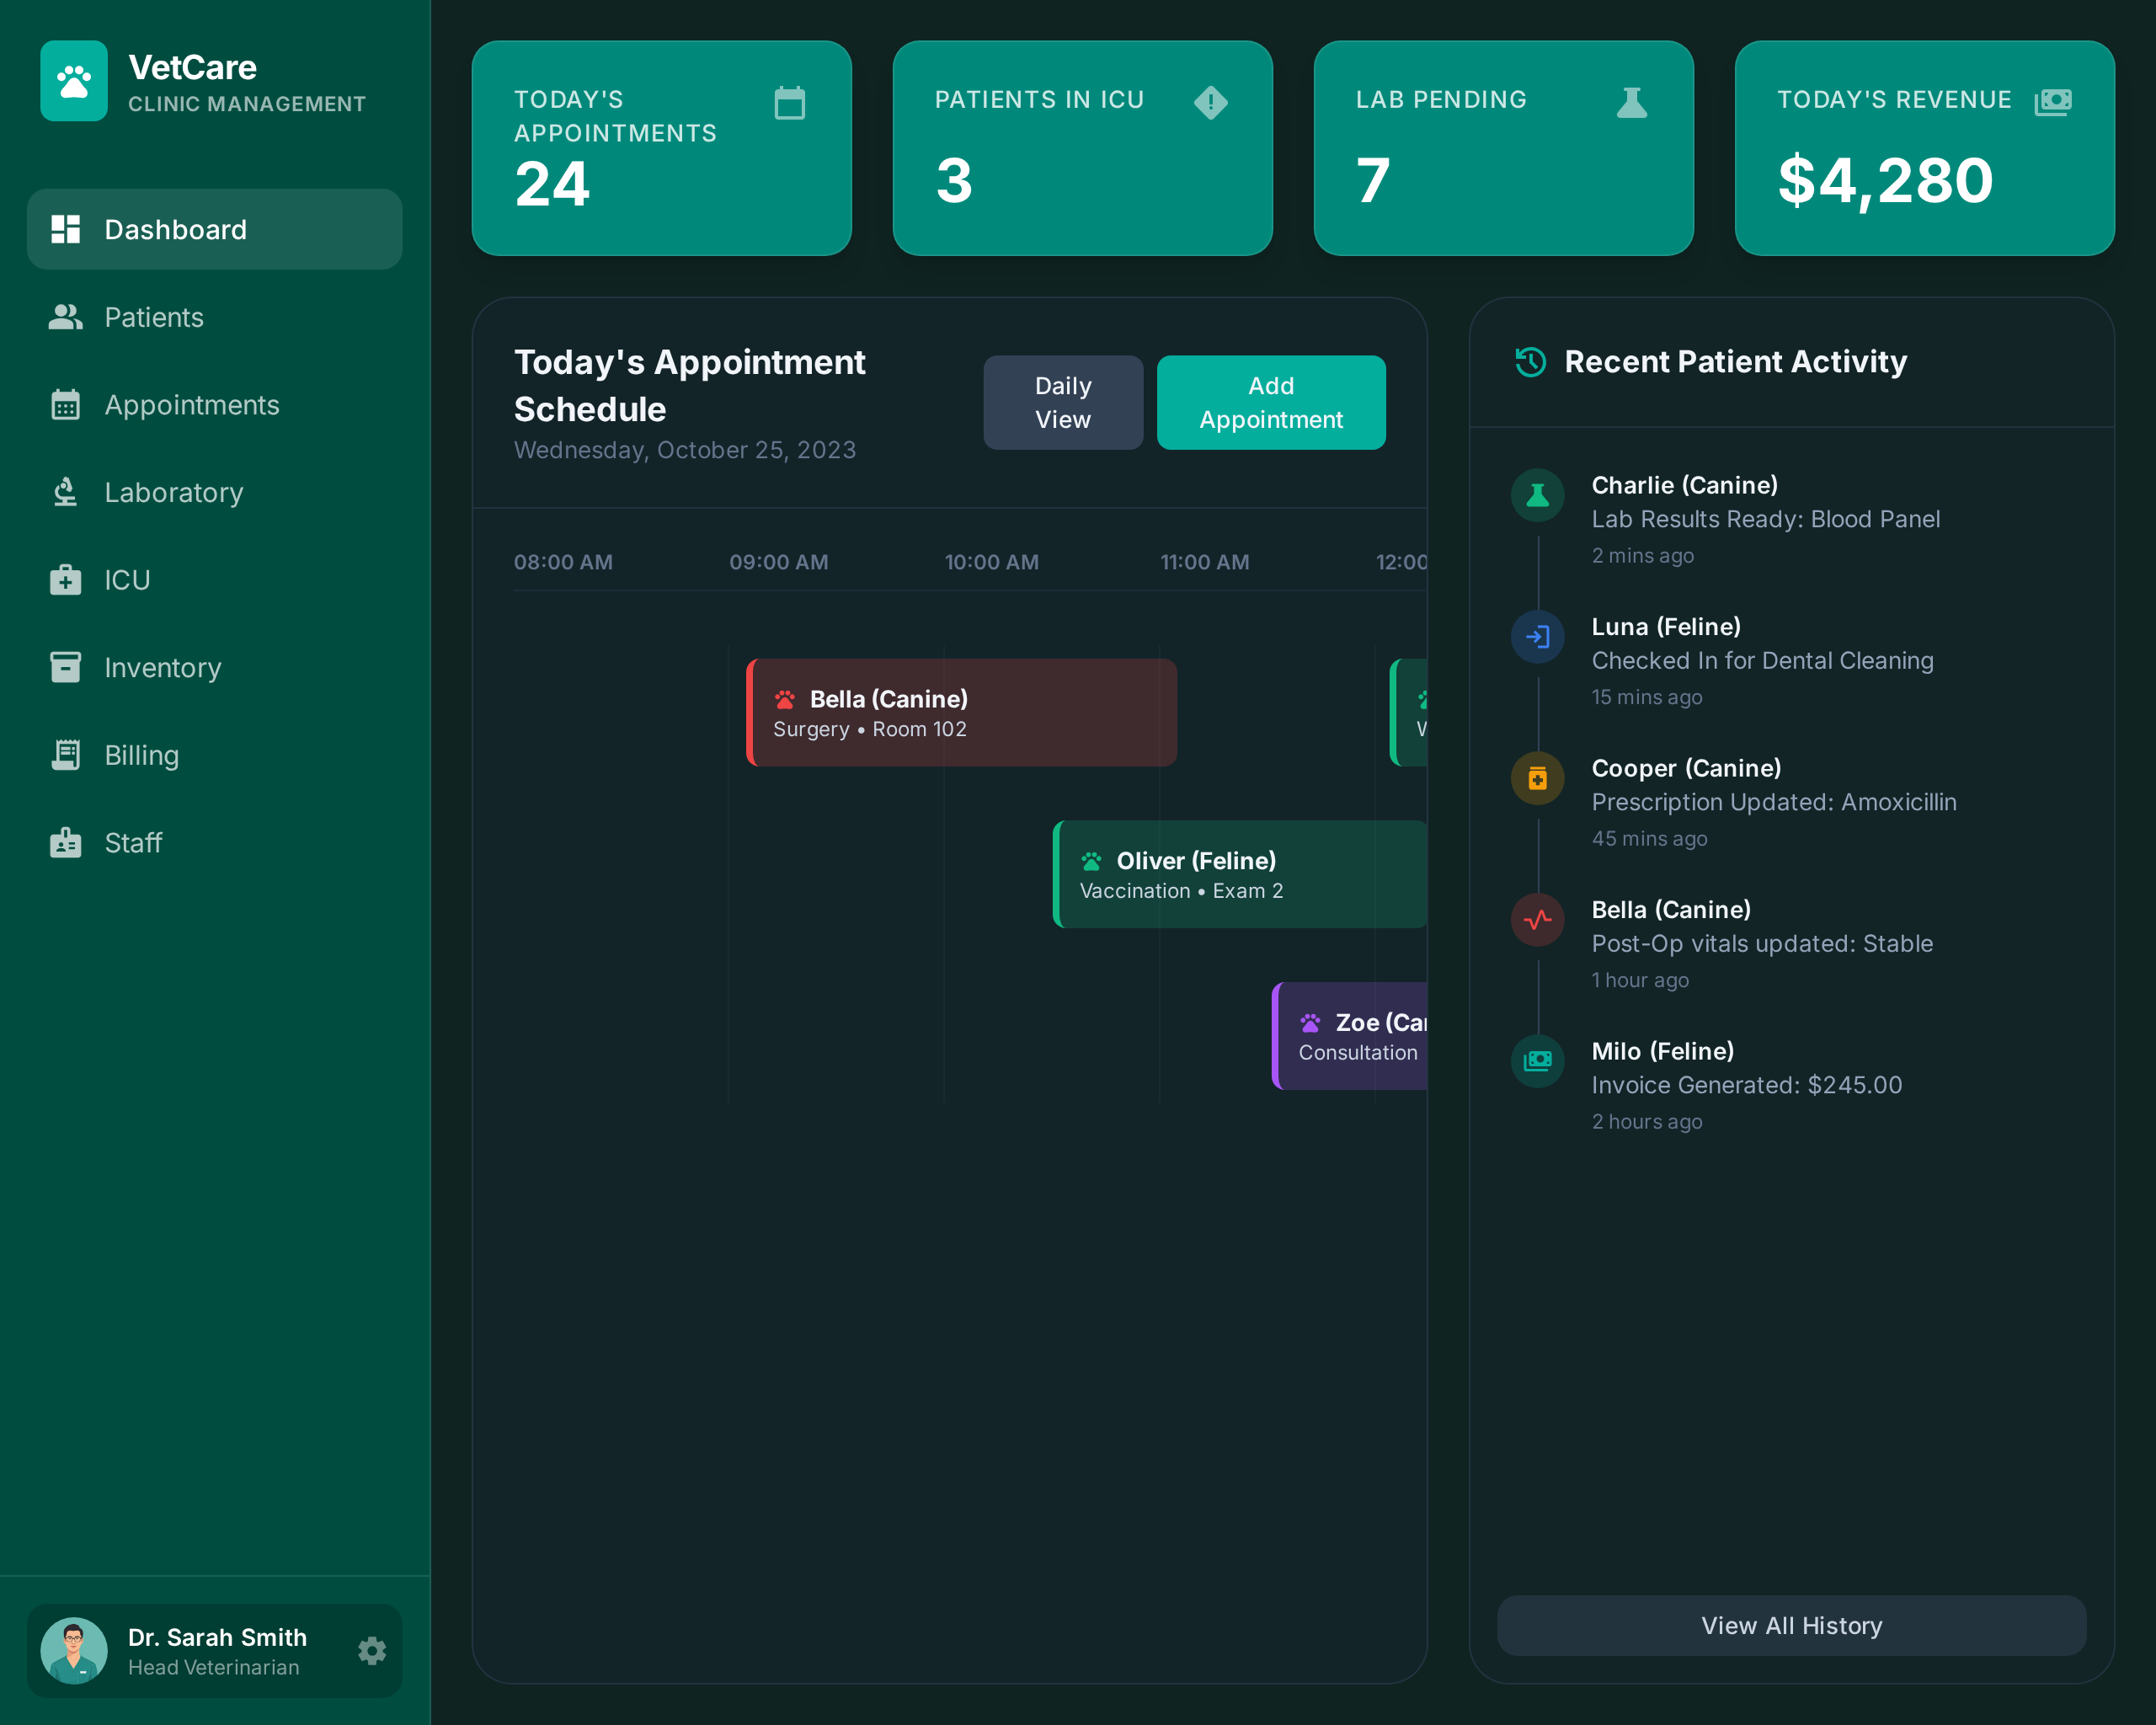
Task: Click check-in arrow icon for Luna activity
Action: [1537, 636]
